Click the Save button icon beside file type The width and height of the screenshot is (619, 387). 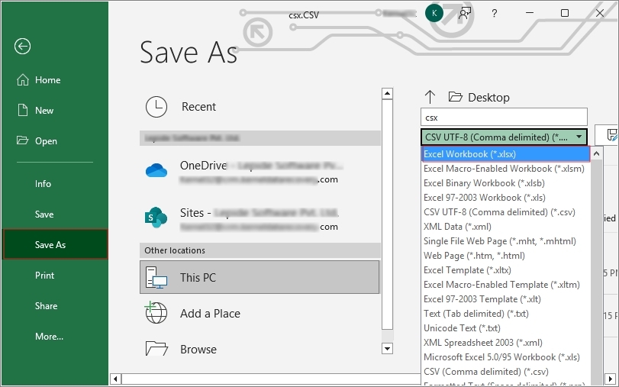pyautogui.click(x=611, y=134)
